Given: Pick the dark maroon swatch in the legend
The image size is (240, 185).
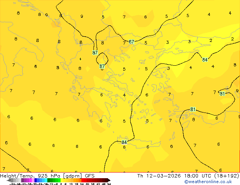Looking at the screenshot, I should 106,180.
